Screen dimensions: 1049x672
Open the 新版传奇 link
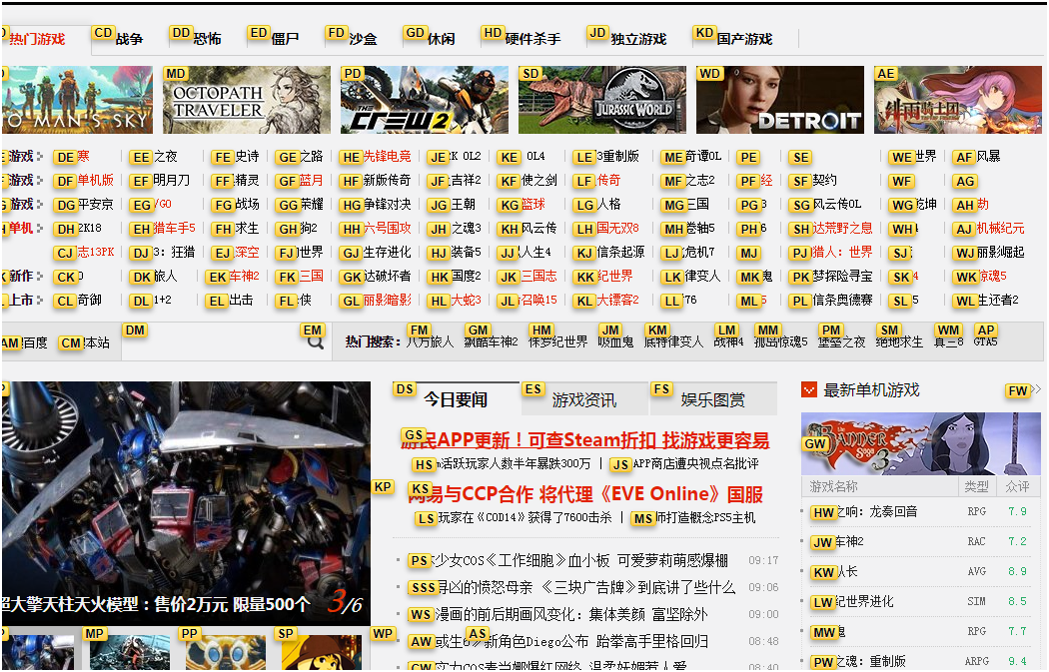(x=387, y=181)
